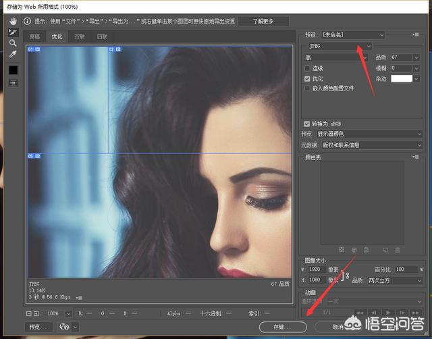Open the 模糊 blur value arrow
The image size is (432, 339).
416,68
